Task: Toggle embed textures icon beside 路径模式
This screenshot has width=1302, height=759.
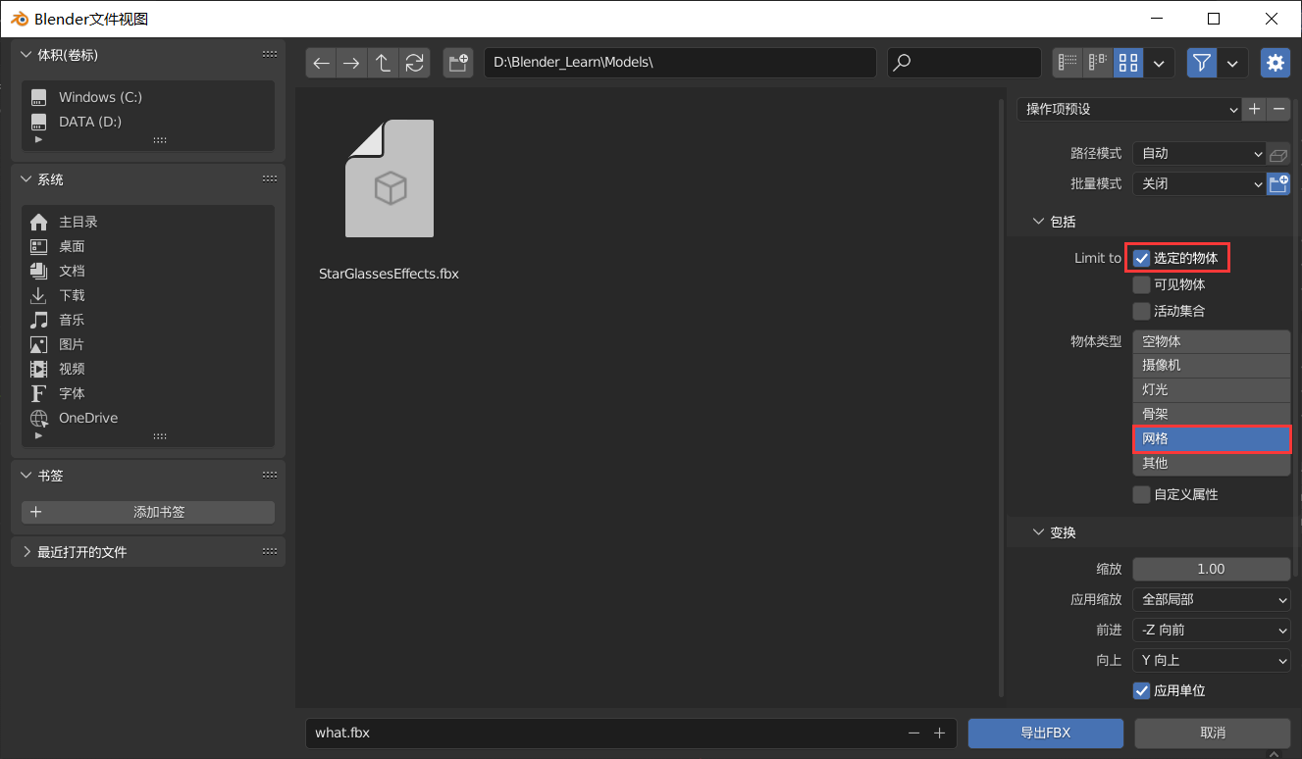Action: click(x=1277, y=154)
